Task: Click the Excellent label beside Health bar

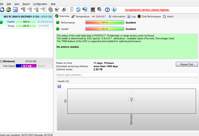Action: pyautogui.click(x=131, y=29)
